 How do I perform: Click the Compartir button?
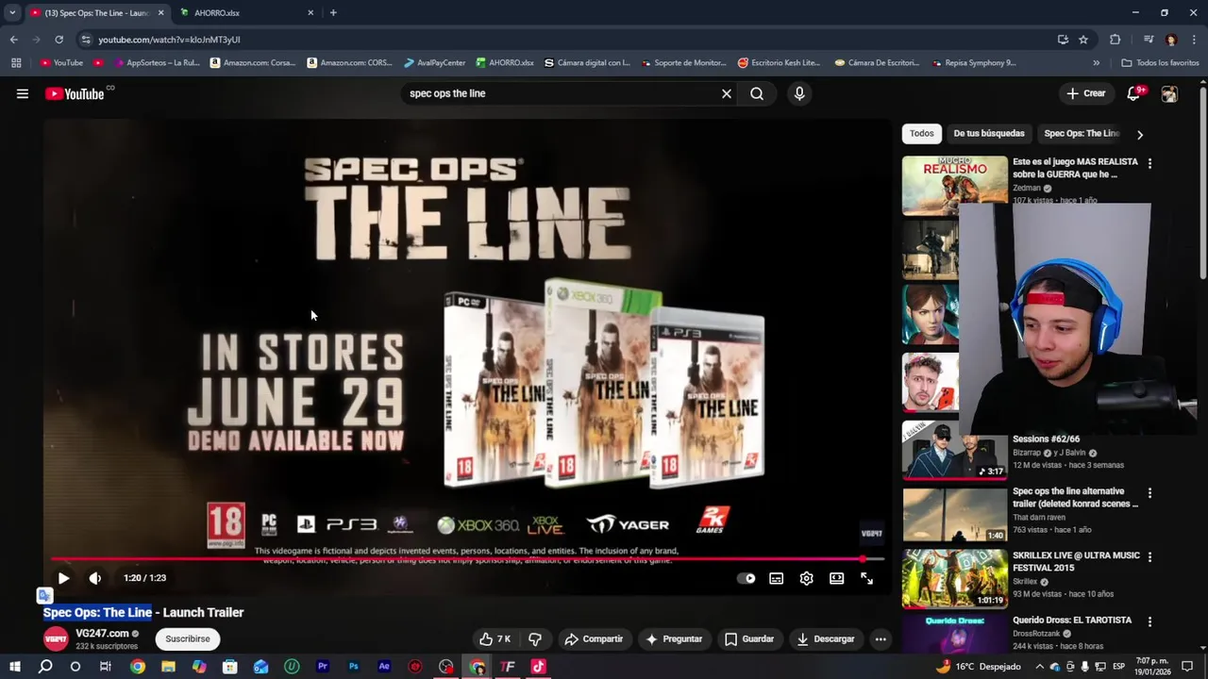coord(594,638)
